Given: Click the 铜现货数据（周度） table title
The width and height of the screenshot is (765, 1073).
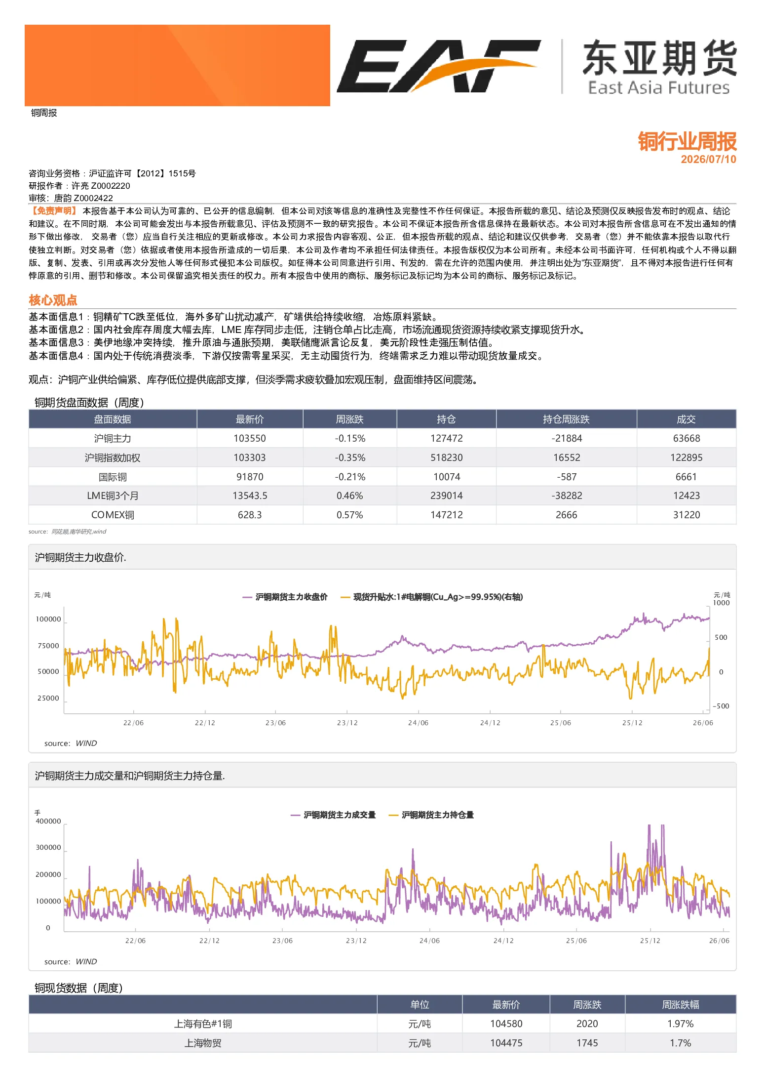Looking at the screenshot, I should click(78, 988).
